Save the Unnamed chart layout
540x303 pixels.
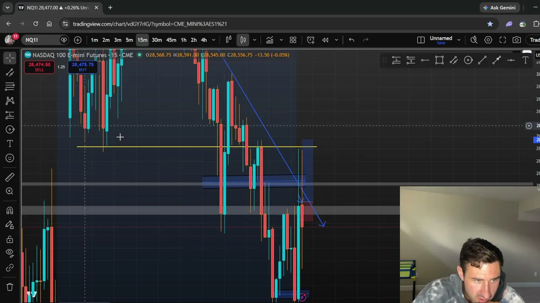coord(441,43)
